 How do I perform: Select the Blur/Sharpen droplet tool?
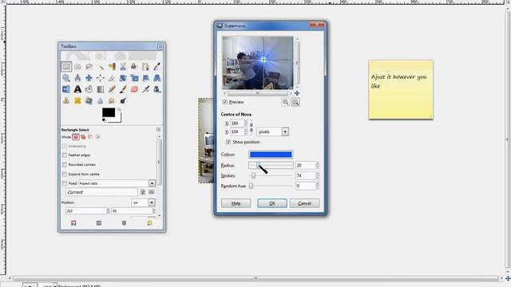[101, 100]
